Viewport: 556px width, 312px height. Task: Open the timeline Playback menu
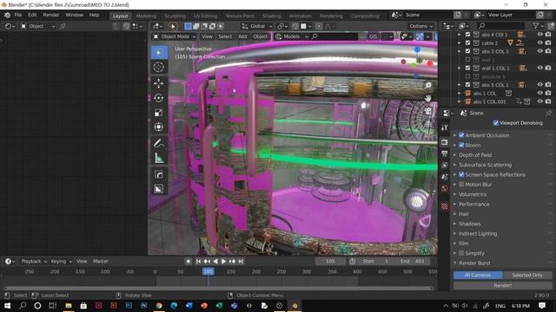[34, 262]
